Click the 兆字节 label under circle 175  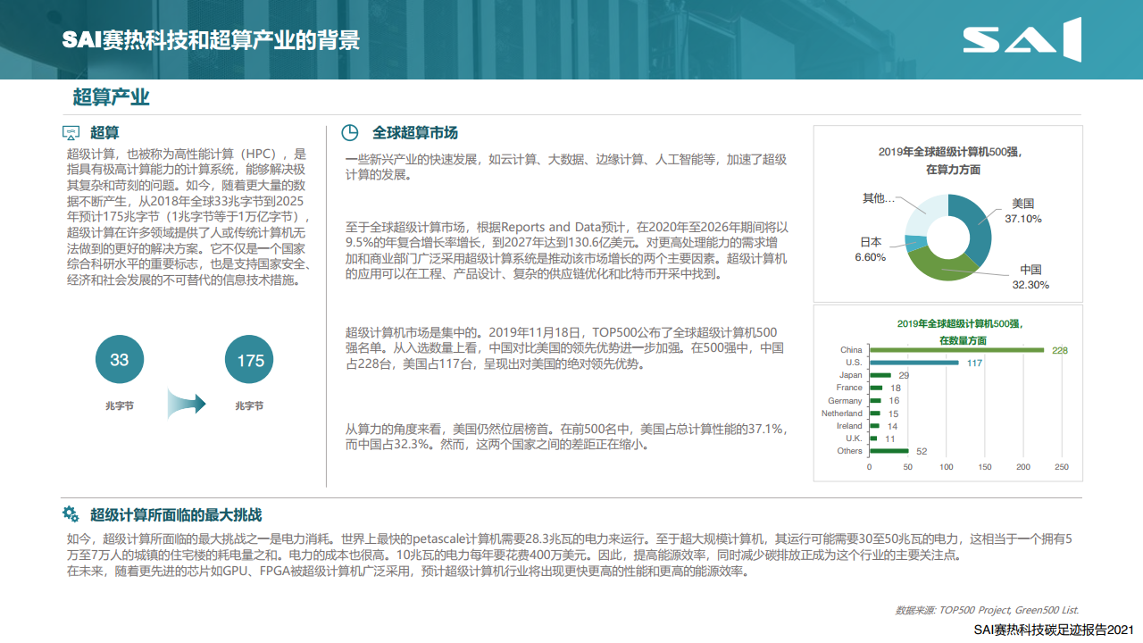(x=249, y=405)
